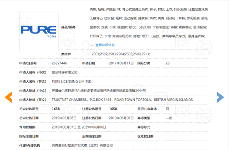Select similar group codes 2501;2502;2503 text
Image resolution: width=229 pixels, height=150 pixels.
click(x=121, y=54)
